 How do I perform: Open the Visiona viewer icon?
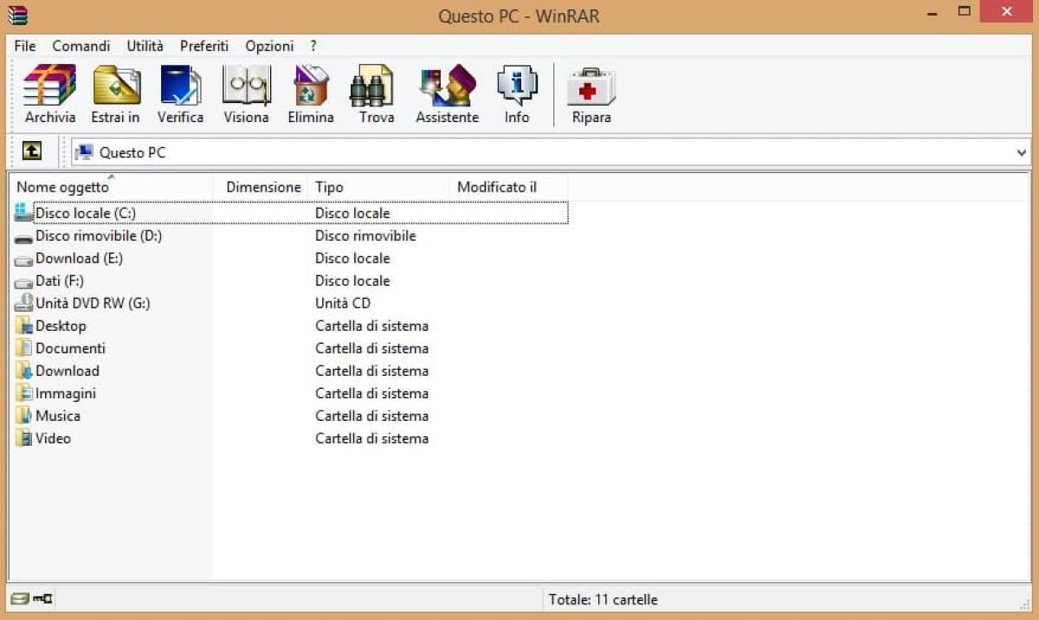tap(245, 91)
